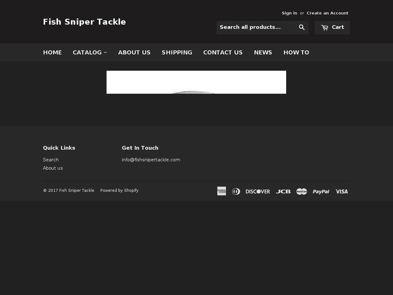Image resolution: width=393 pixels, height=295 pixels.
Task: Click the Quick Links heading
Action: point(59,148)
